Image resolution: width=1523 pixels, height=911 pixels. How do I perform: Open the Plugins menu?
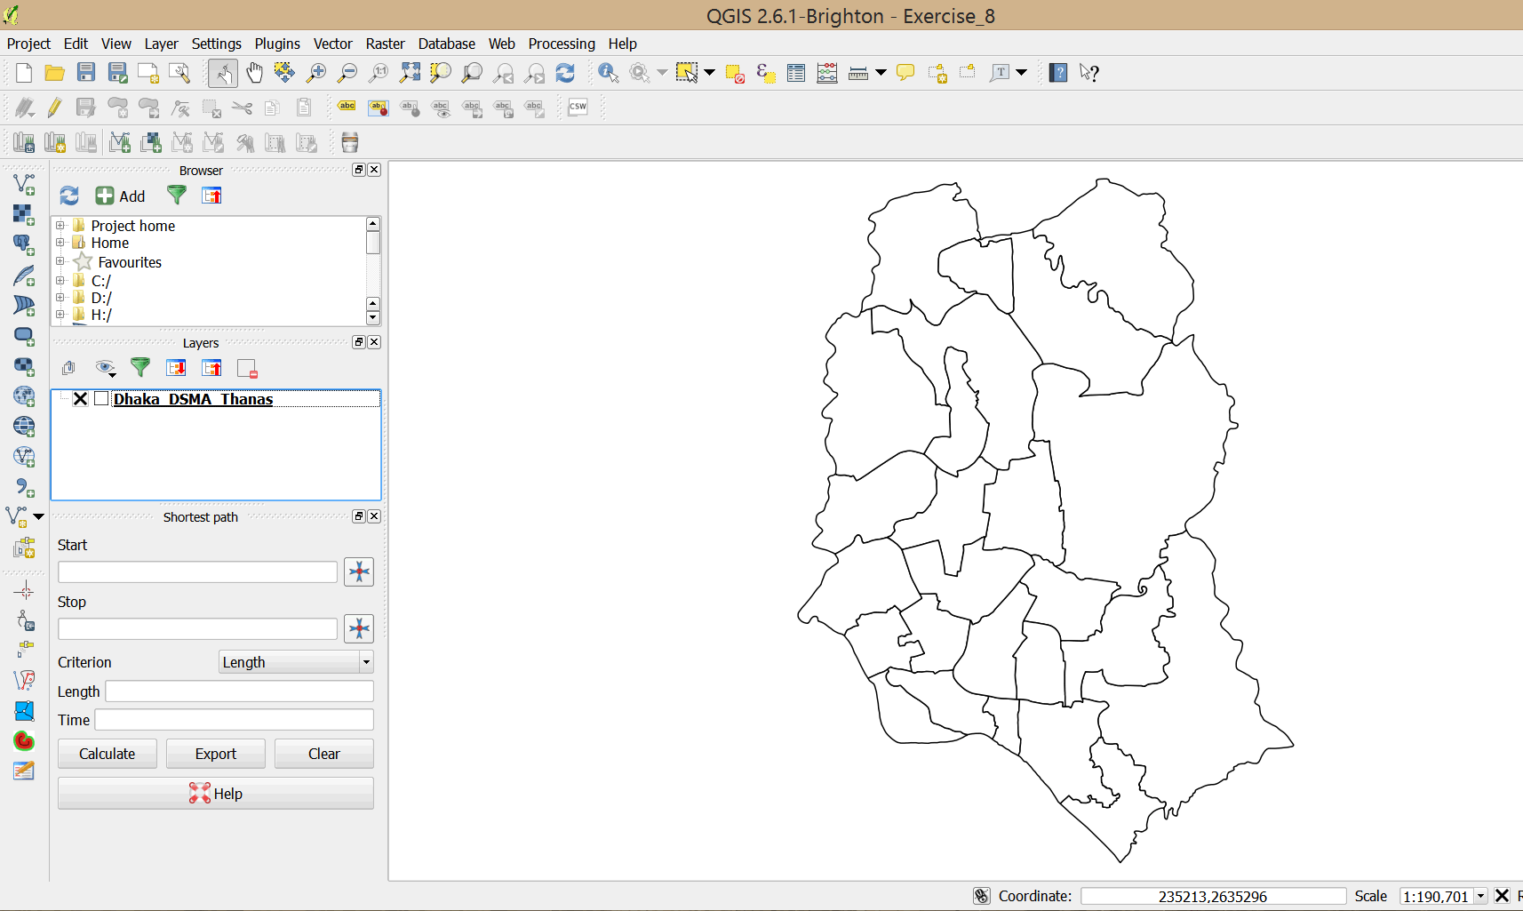coord(277,44)
